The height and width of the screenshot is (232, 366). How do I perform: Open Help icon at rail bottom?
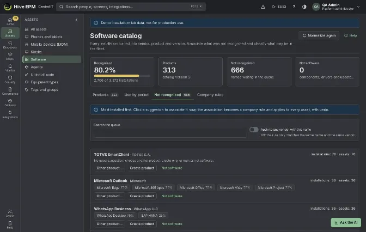[10, 225]
